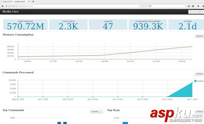The height and width of the screenshot is (124, 204).
Task: Click the Commands Processed 939.3K card
Action: coord(148,25)
